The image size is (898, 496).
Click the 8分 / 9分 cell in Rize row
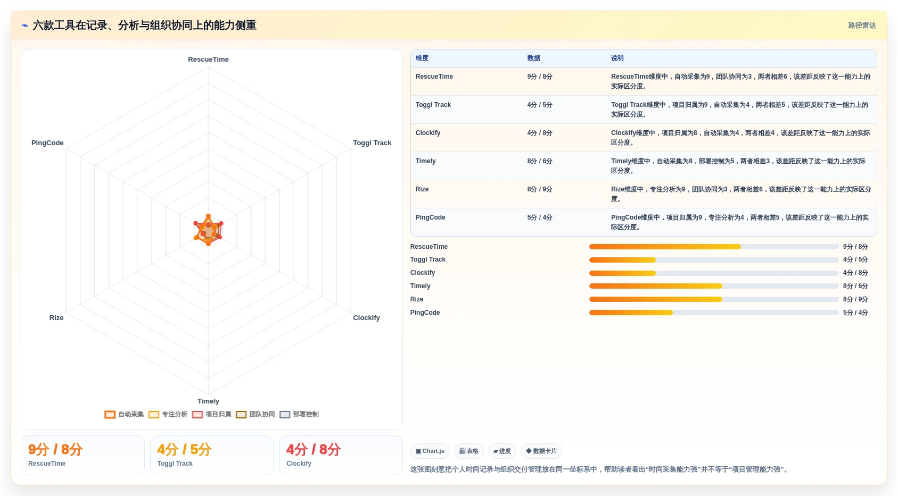tap(540, 189)
